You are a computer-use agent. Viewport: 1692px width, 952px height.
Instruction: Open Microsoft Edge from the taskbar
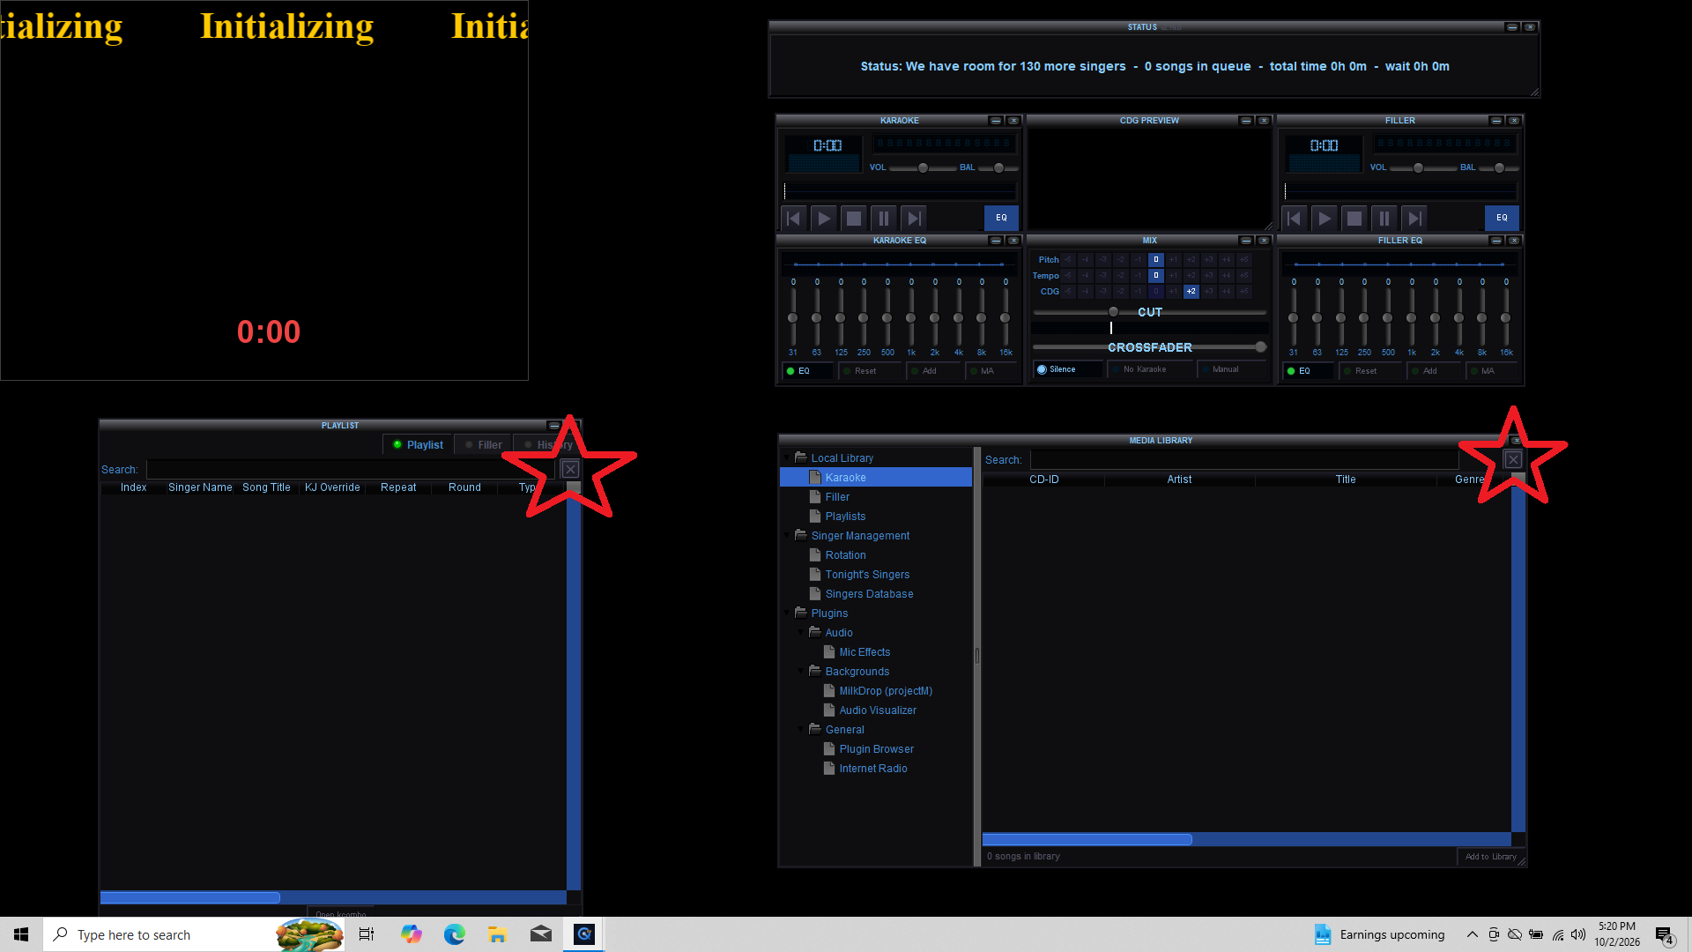454,934
